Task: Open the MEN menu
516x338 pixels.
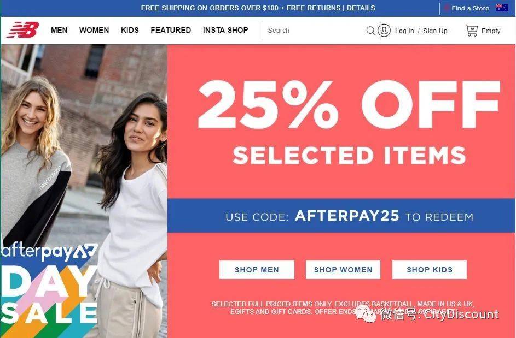Action: [59, 30]
